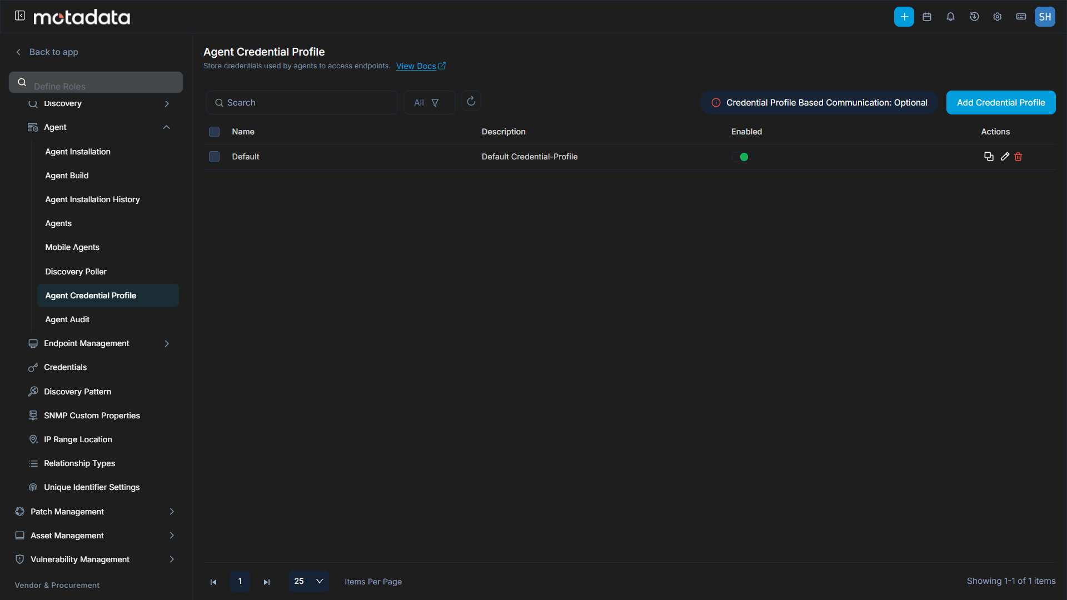This screenshot has width=1067, height=600.
Task: Open items per page dropdown
Action: (308, 581)
